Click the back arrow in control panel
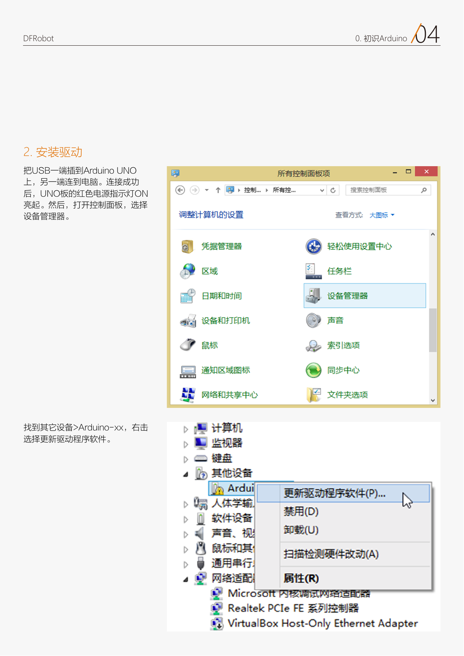464x656 pixels. click(x=180, y=190)
